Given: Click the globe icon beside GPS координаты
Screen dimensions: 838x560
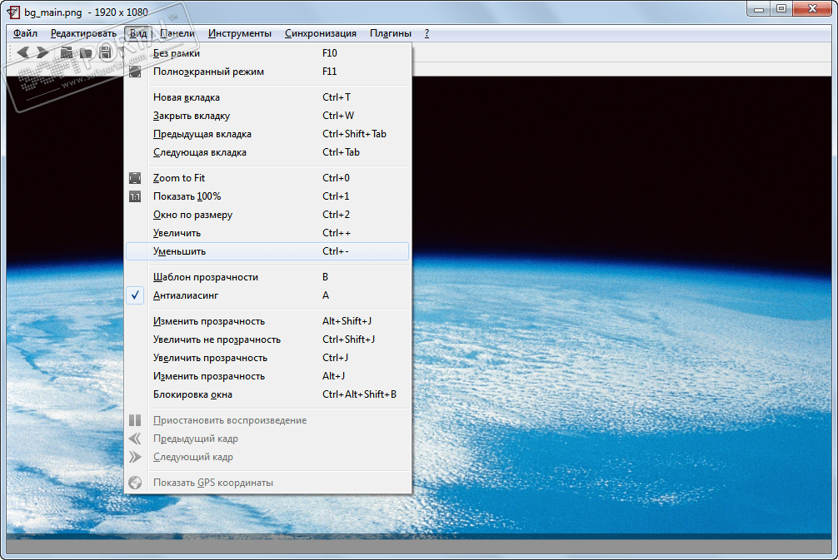Looking at the screenshot, I should pyautogui.click(x=135, y=483).
